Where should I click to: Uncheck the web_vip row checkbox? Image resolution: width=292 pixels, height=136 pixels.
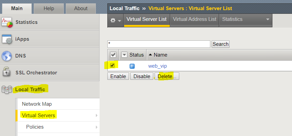[112, 65]
